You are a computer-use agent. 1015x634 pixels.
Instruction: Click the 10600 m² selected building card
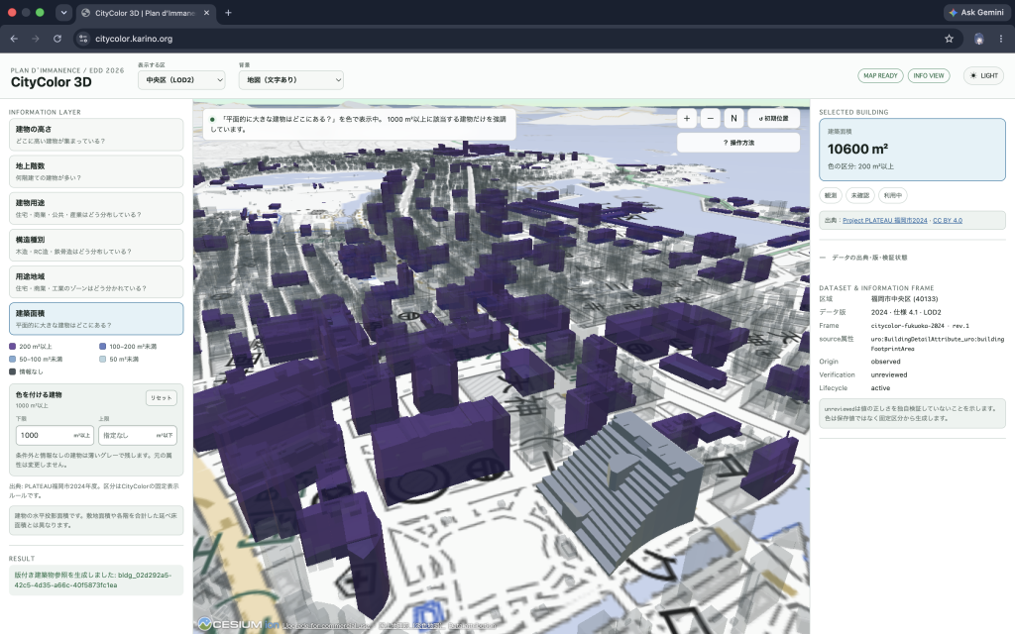912,150
